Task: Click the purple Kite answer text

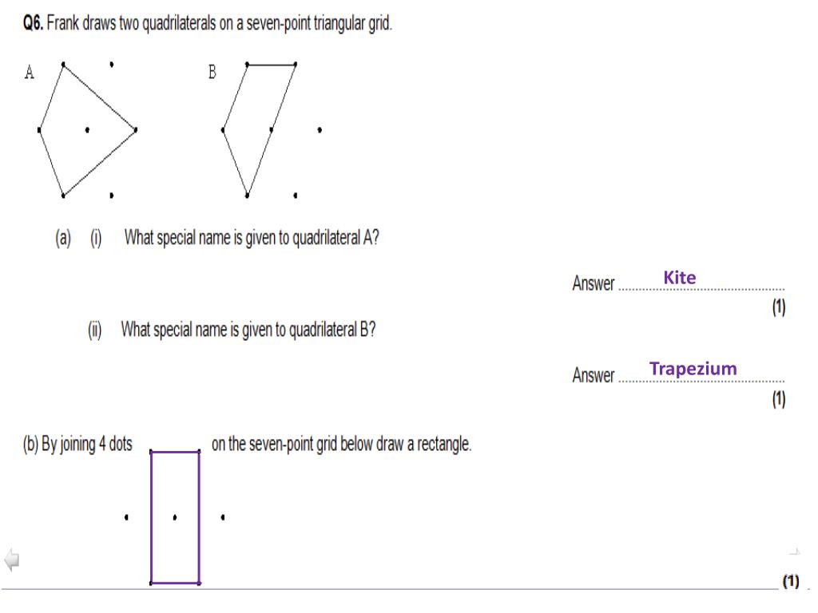Action: pos(679,277)
